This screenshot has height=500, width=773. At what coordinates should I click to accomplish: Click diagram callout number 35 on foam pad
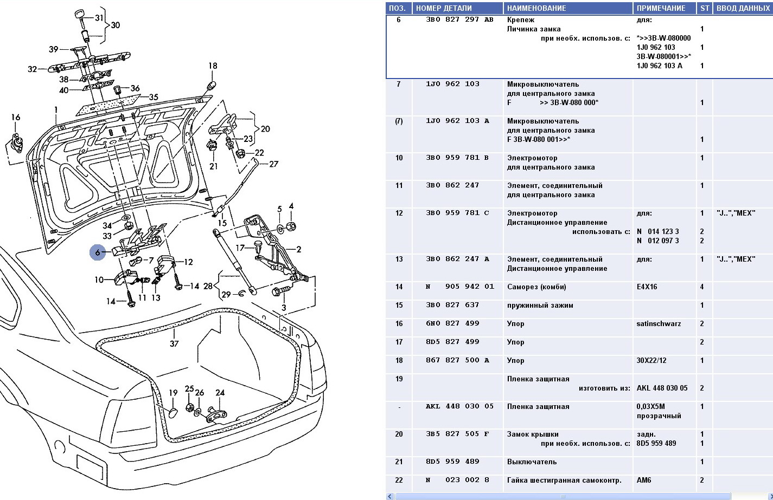(154, 98)
